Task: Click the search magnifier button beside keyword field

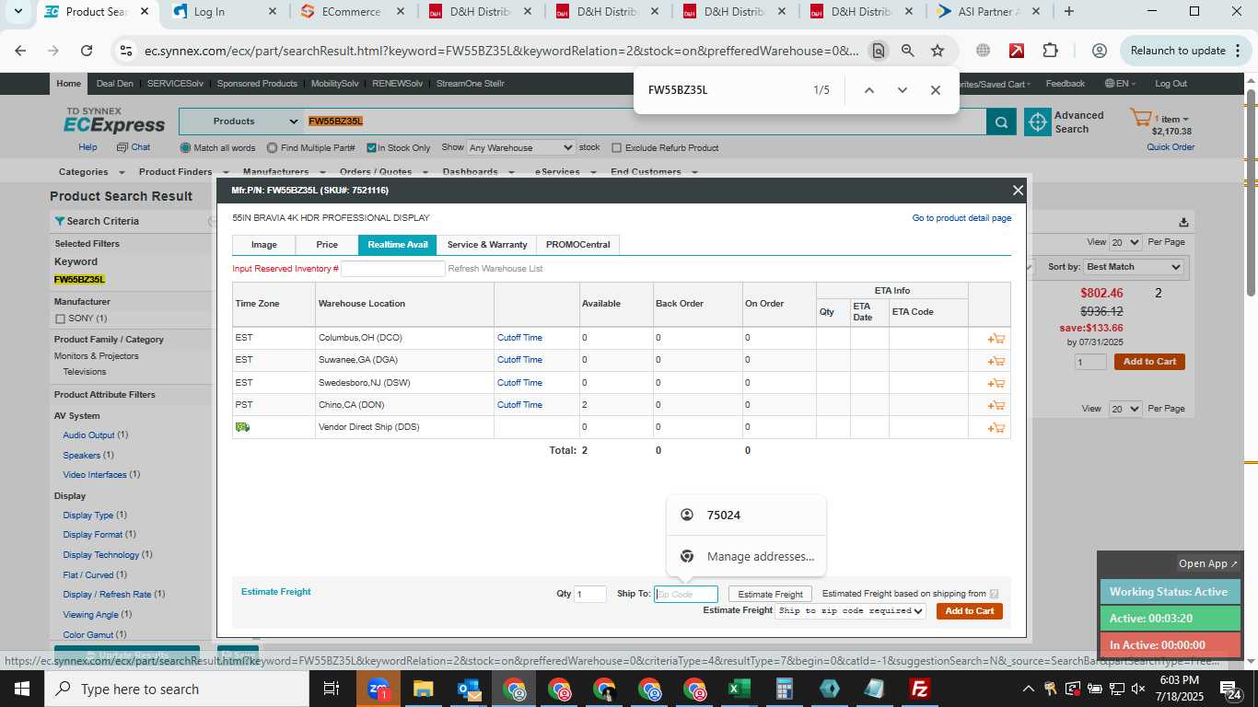Action: tap(1001, 122)
